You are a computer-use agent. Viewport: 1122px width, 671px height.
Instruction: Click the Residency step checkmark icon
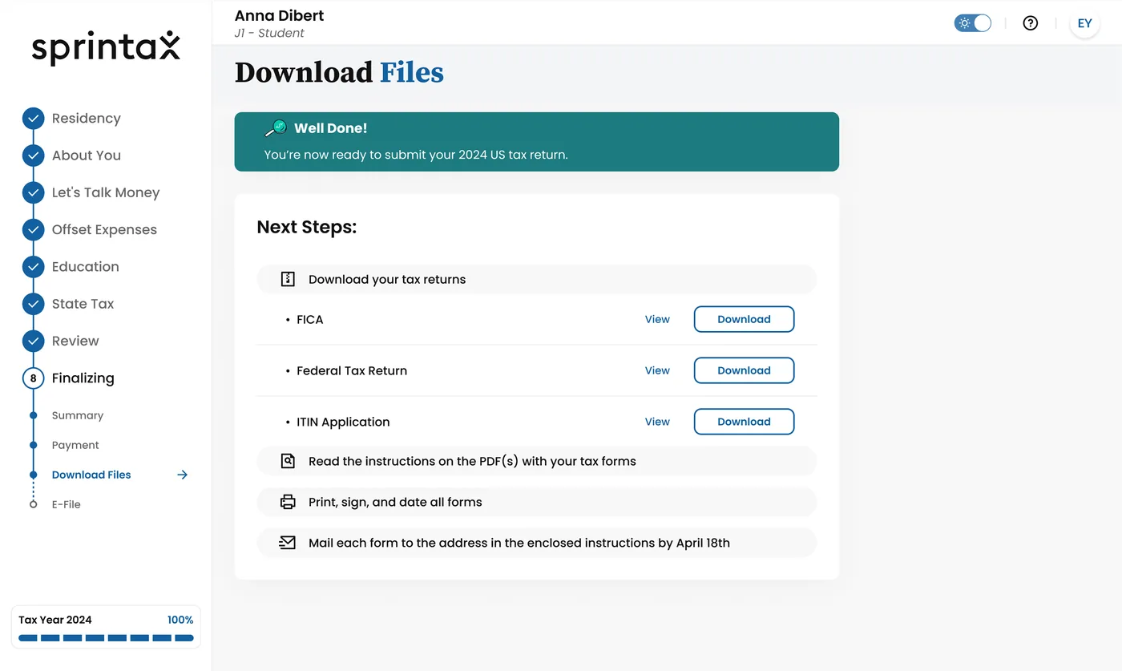point(33,119)
